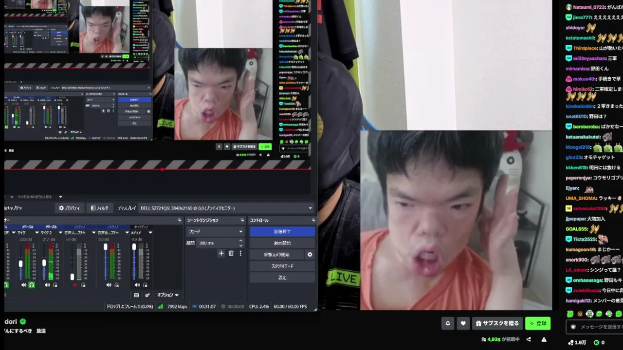Open the ディスプレイ DELL S2721QS dropdown
The image size is (623, 350).
tap(226, 208)
